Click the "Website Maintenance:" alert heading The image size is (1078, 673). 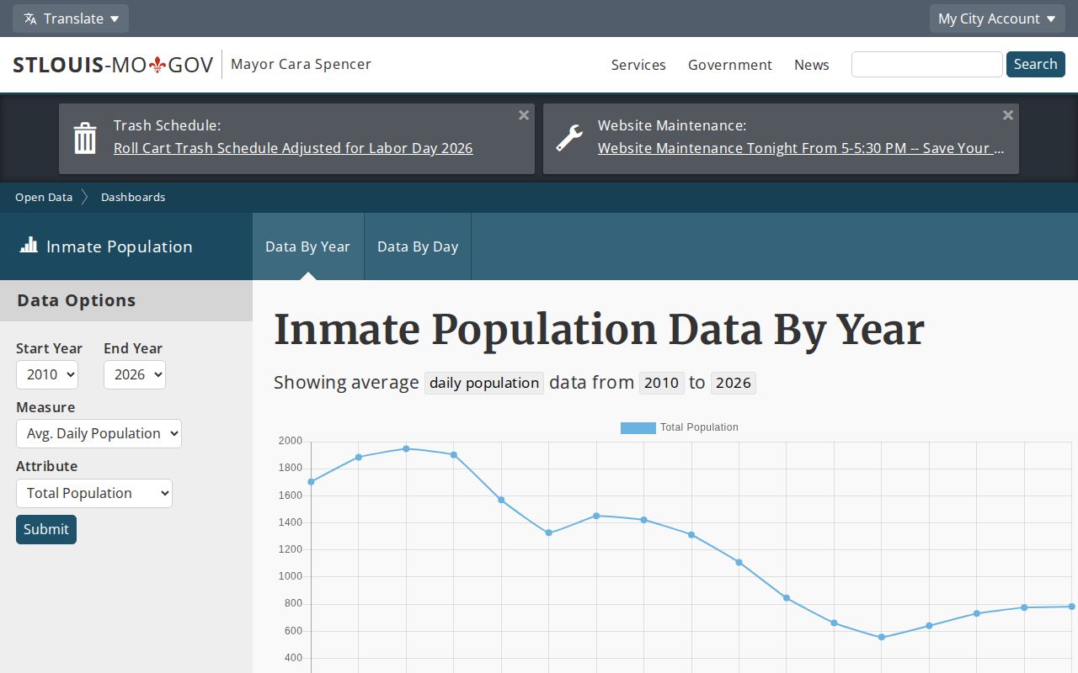(x=672, y=125)
